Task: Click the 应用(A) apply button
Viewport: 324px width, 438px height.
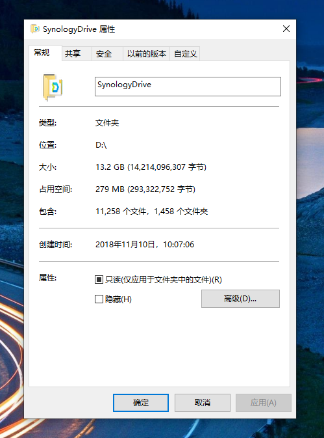Action: (263, 402)
